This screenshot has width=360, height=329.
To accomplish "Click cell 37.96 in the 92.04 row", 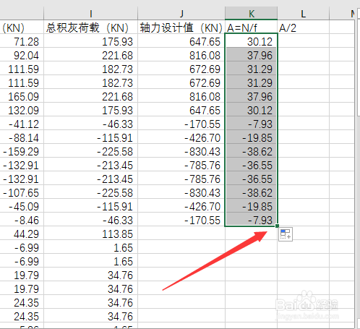I will pos(251,54).
